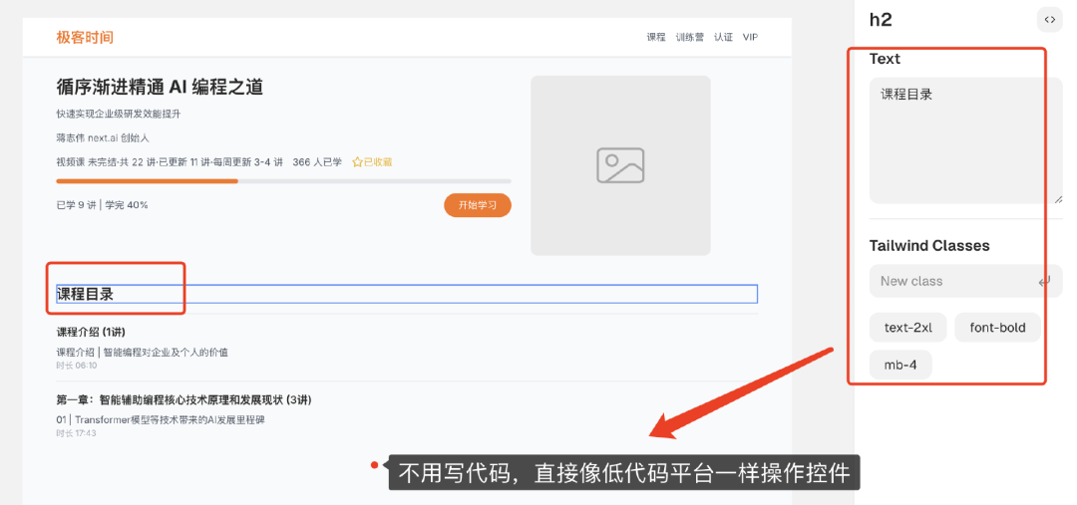Open the 训练营 nav item
Screen dimensions: 1077x505
pos(690,37)
